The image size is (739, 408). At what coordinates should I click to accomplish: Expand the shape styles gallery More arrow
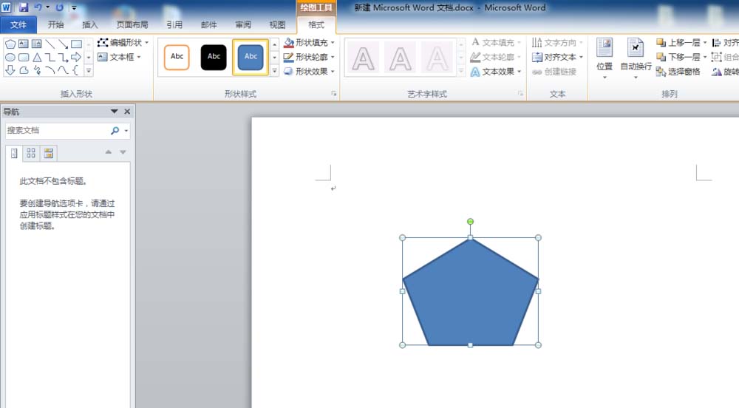(x=275, y=71)
